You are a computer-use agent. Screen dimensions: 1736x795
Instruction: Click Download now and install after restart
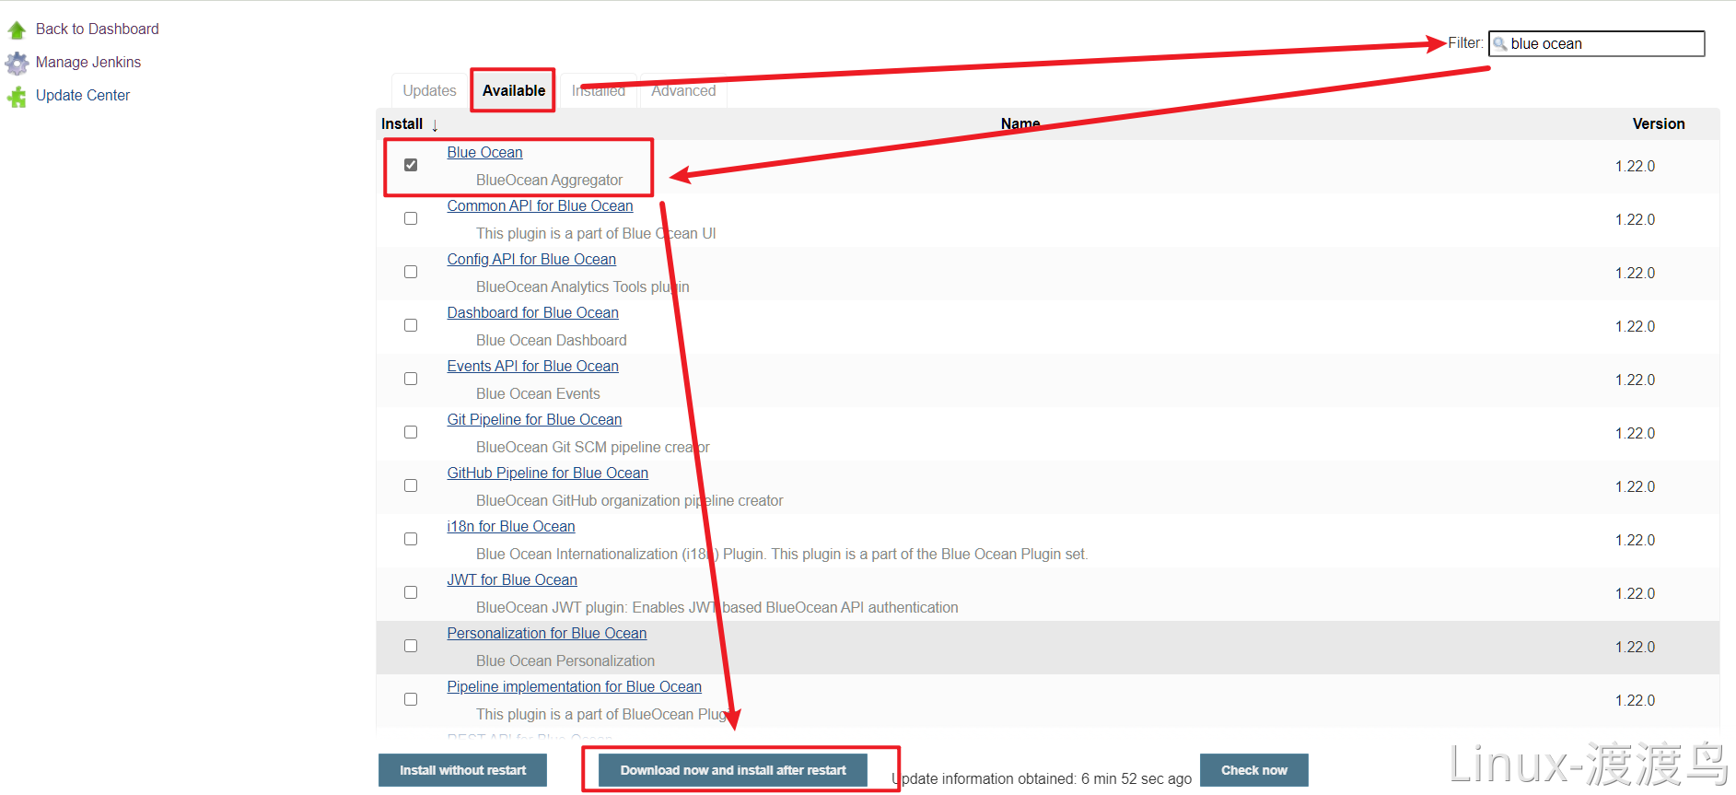733,770
